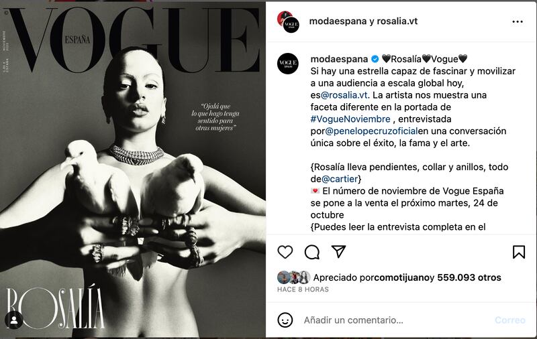Click the Vogue cover photo
Image resolution: width=537 pixels, height=339 pixels.
133,170
